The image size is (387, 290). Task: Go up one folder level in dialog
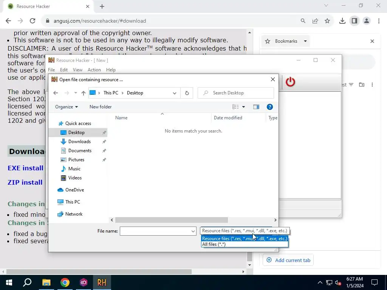pos(84,93)
